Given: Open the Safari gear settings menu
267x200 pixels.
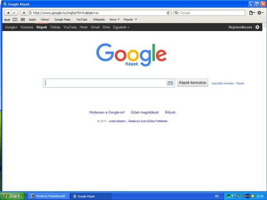Looking at the screenshot, I should [x=260, y=13].
